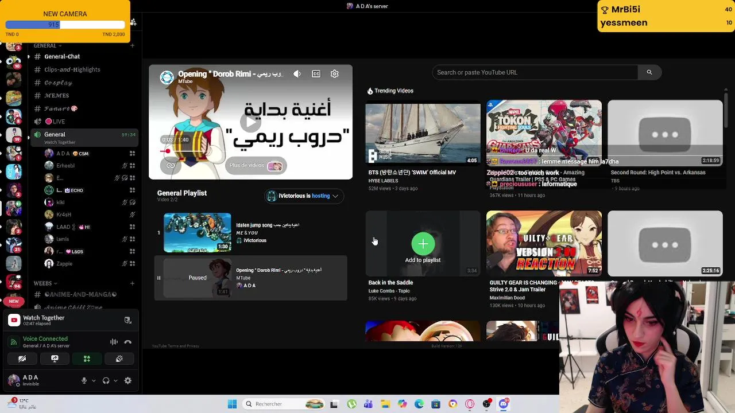Open A D A user profile avatar
Viewport: 735px width, 413px height.
tap(14, 380)
